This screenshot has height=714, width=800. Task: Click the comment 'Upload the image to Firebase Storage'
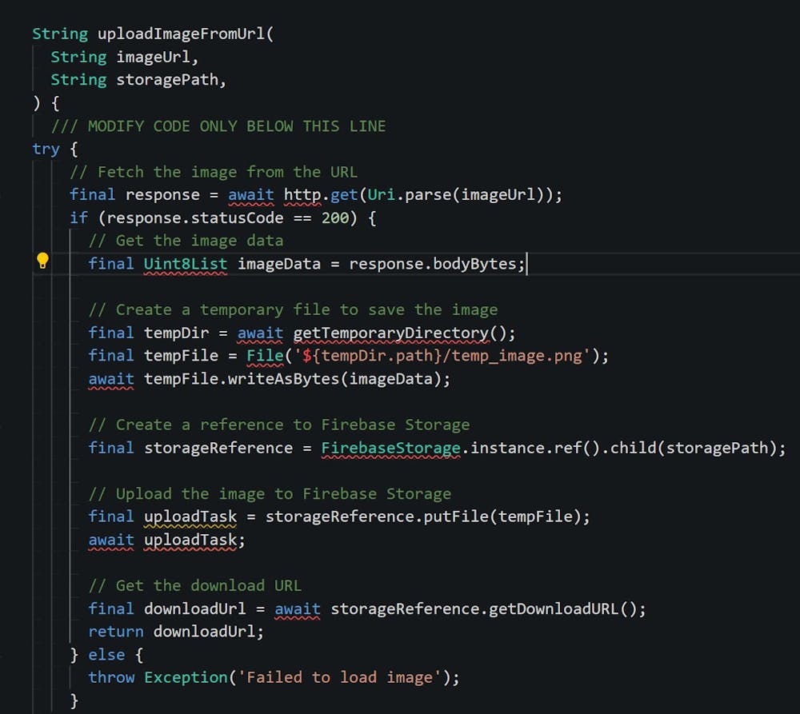283,493
